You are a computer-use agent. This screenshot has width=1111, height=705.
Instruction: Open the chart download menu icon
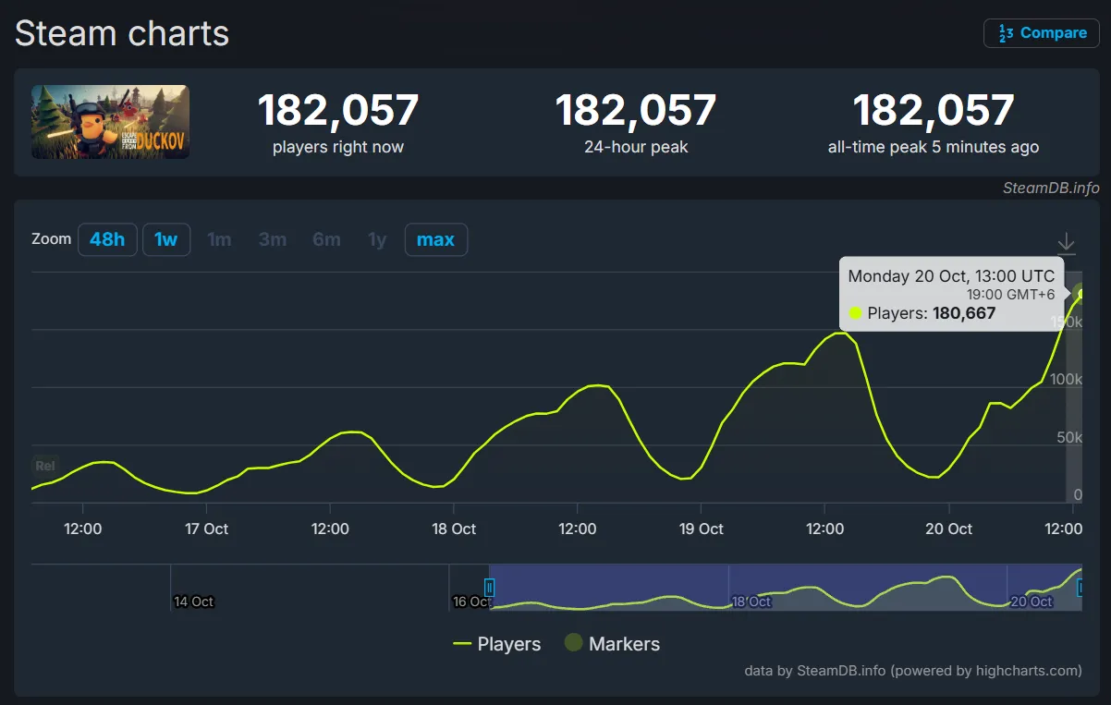coord(1066,244)
